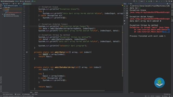Pin Run tab with pin icon
Image resolution: width=173 pixels, height=97 pixels.
[124, 24]
